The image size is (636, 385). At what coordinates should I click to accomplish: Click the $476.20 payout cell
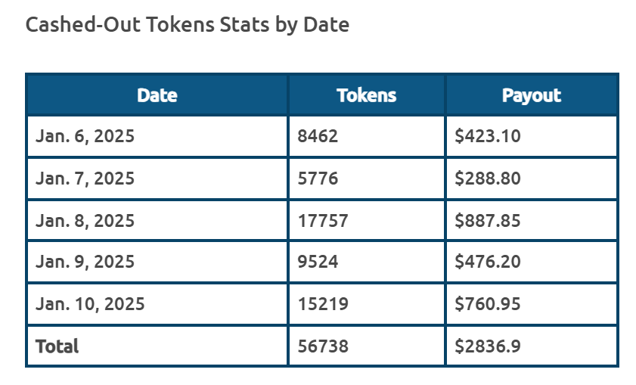pyautogui.click(x=532, y=262)
